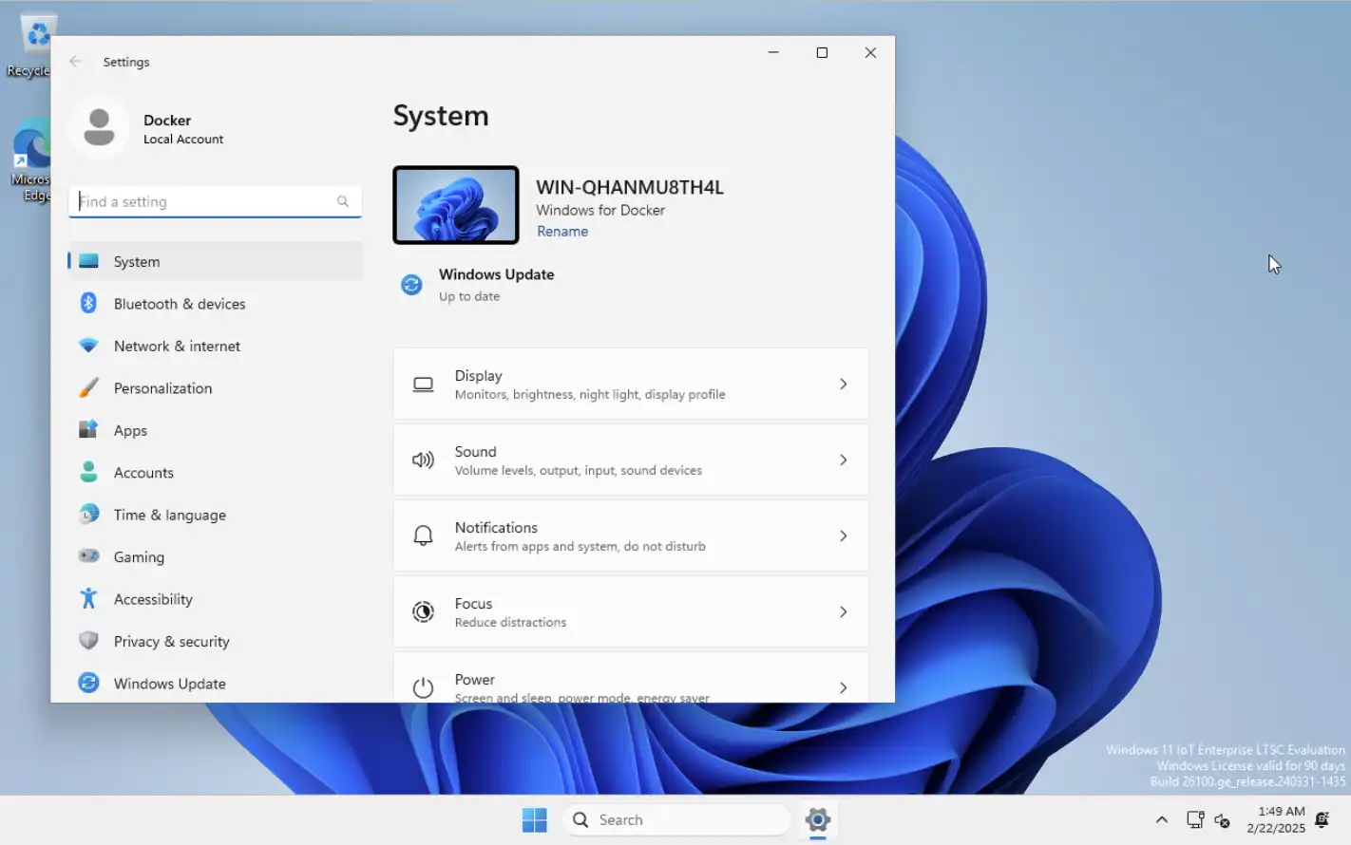Select Apps in the sidebar
The image size is (1351, 845).
(x=130, y=431)
